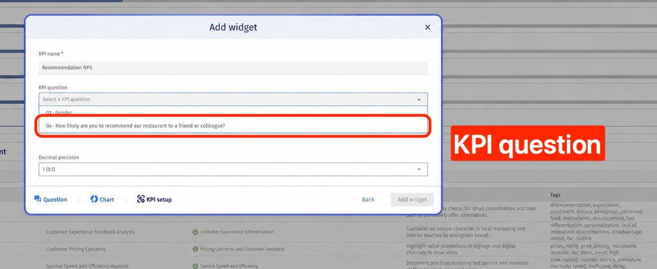Click green icon beside Pricing Concerns topic
The height and width of the screenshot is (269, 657).
pyautogui.click(x=195, y=249)
